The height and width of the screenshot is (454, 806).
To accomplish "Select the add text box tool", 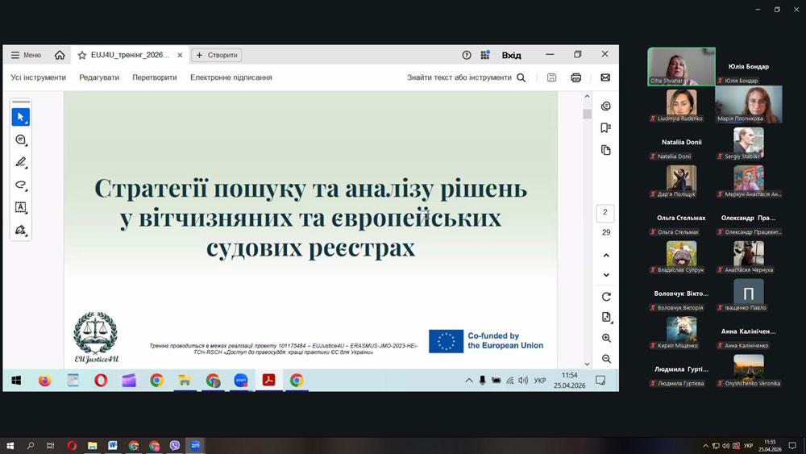I will pyautogui.click(x=21, y=207).
